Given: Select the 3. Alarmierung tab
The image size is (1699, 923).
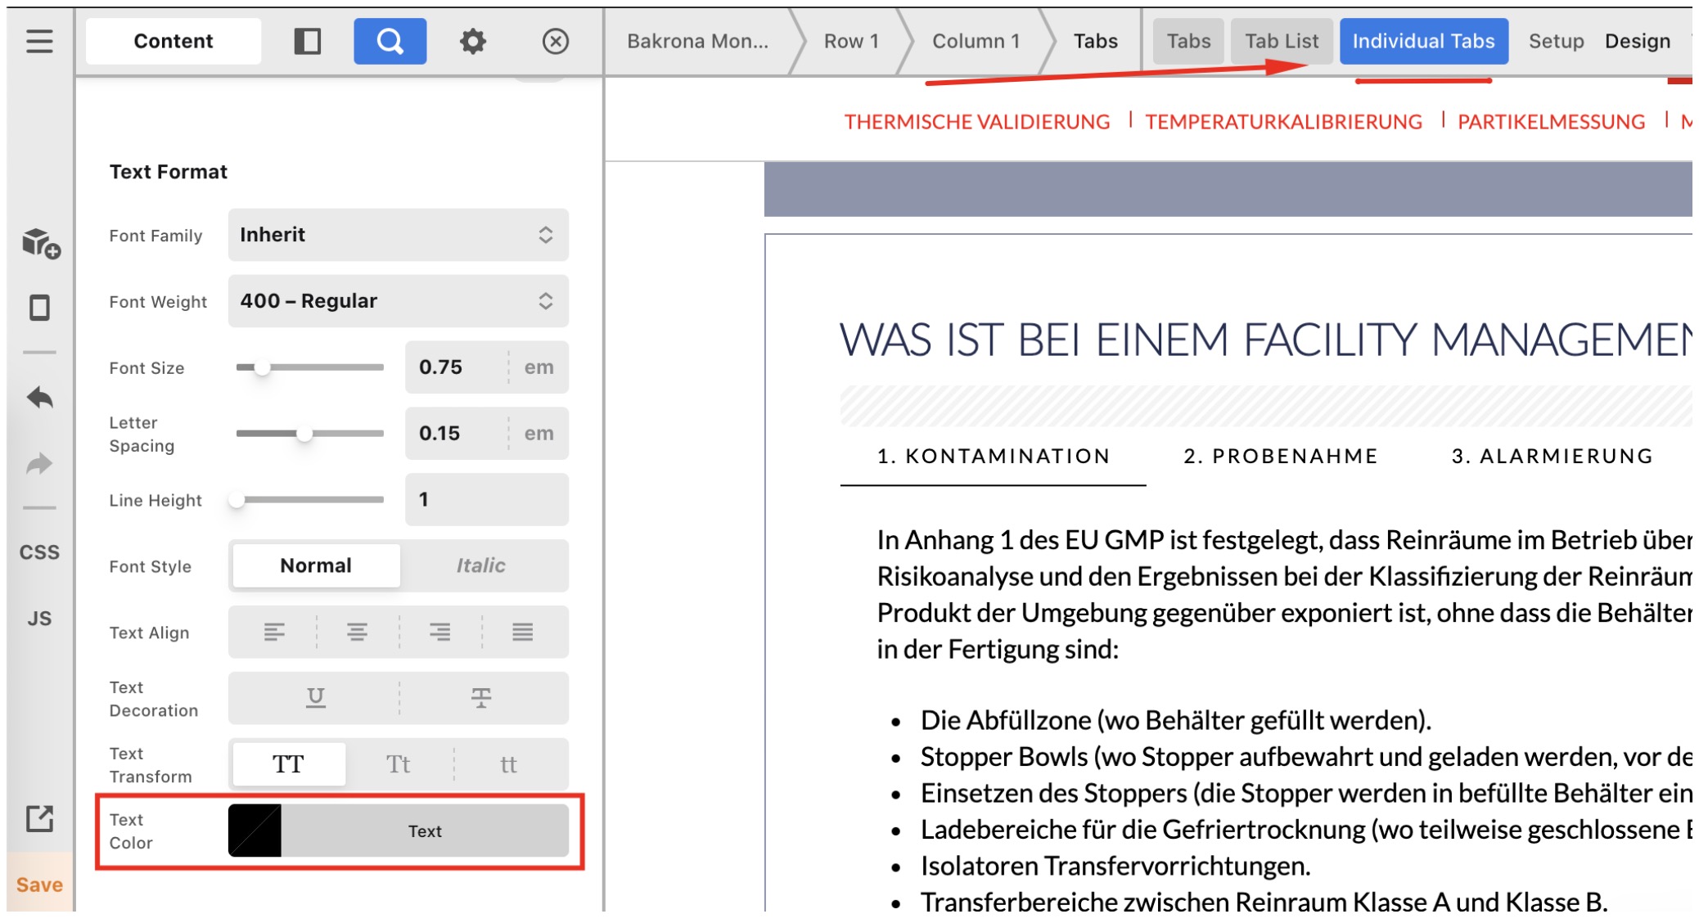Looking at the screenshot, I should (1553, 457).
